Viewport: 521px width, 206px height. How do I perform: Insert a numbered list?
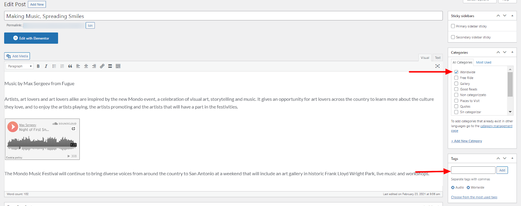click(x=62, y=66)
